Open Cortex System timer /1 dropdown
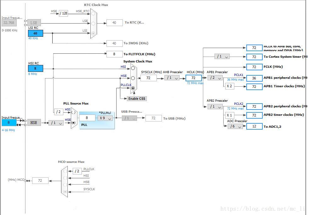The height and width of the screenshot is (215, 309). pyautogui.click(x=222, y=56)
